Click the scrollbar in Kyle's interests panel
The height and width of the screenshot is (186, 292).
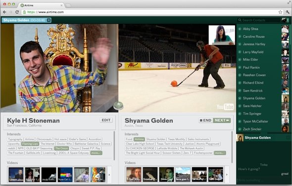tap(114, 145)
